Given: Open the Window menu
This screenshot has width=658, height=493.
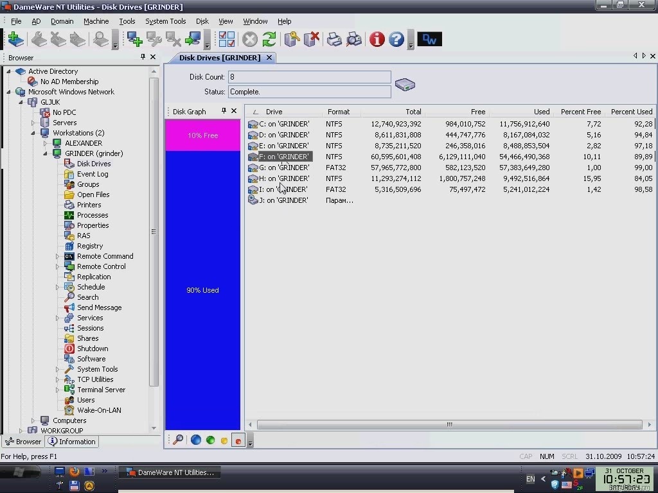Looking at the screenshot, I should (255, 21).
